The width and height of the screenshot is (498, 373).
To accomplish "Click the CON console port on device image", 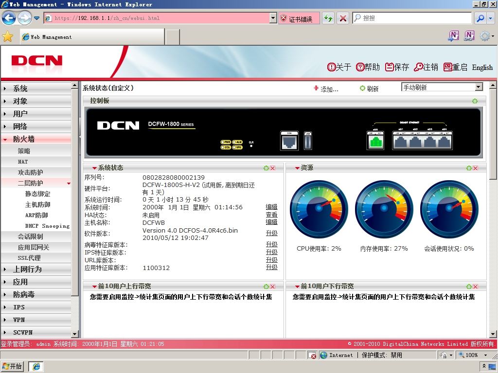I will (x=289, y=140).
